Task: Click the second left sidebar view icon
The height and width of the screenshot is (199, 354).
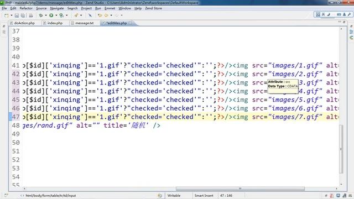Action: point(4,32)
